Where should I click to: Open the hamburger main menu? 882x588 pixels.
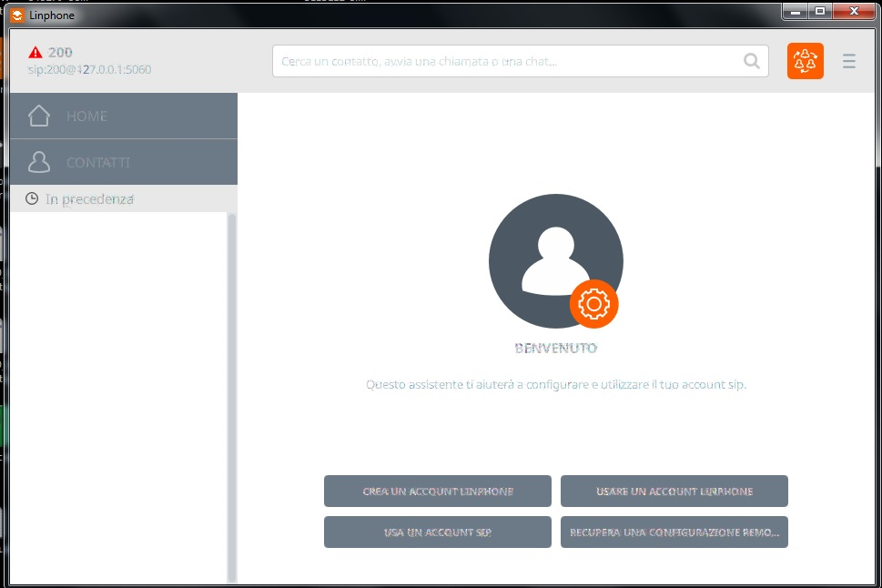849,61
